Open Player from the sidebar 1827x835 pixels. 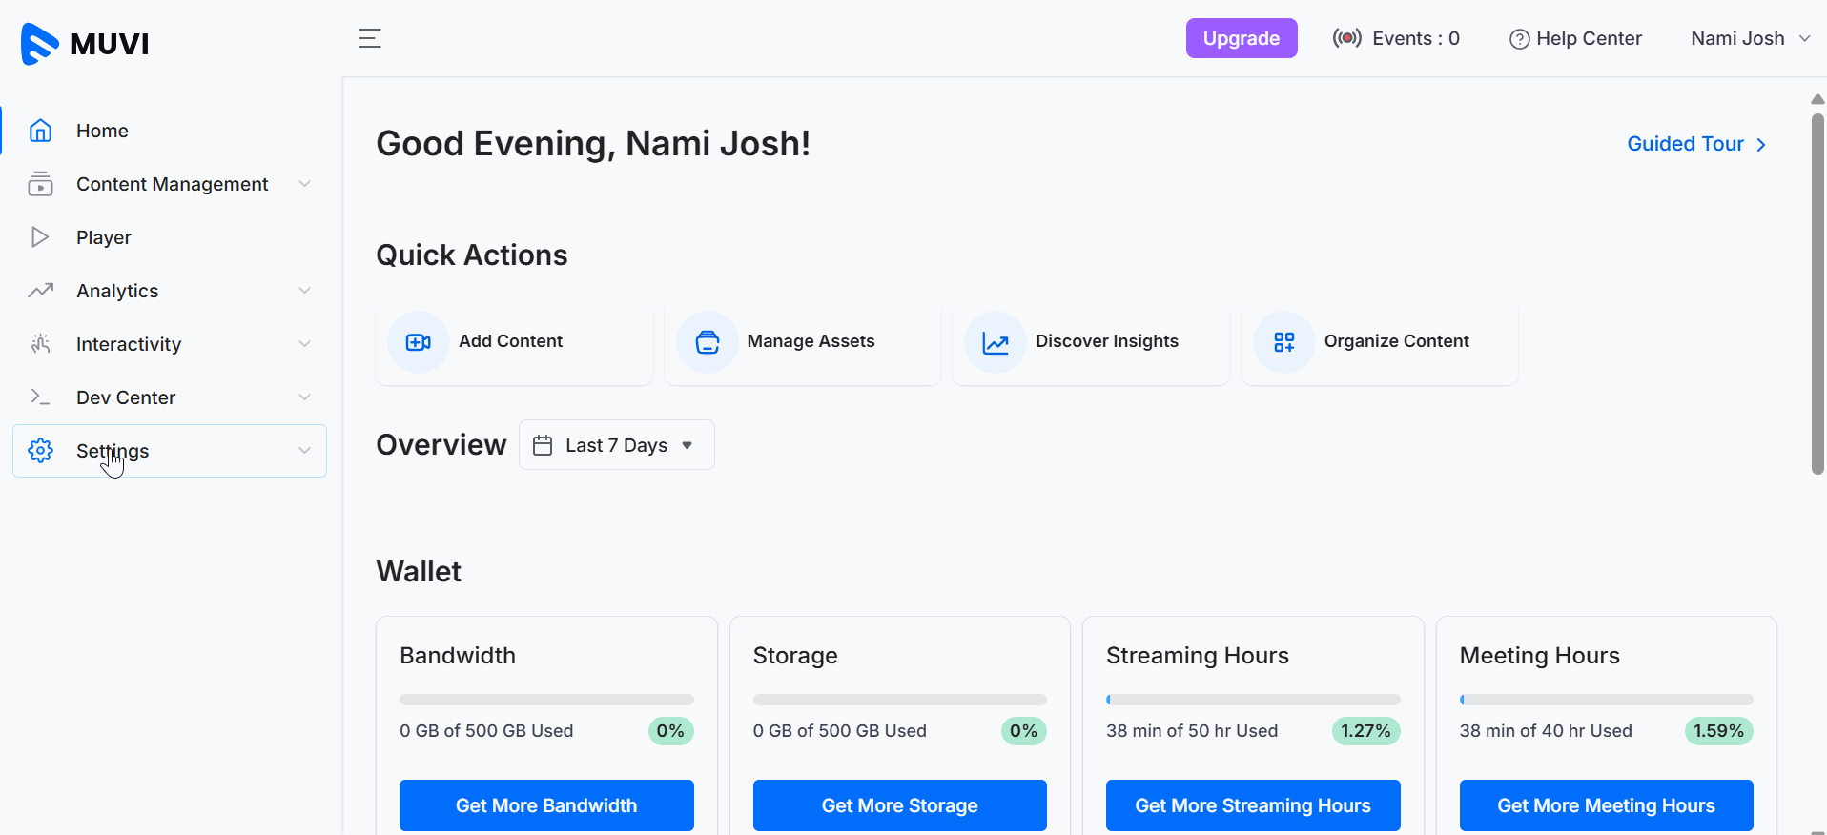[x=103, y=237]
